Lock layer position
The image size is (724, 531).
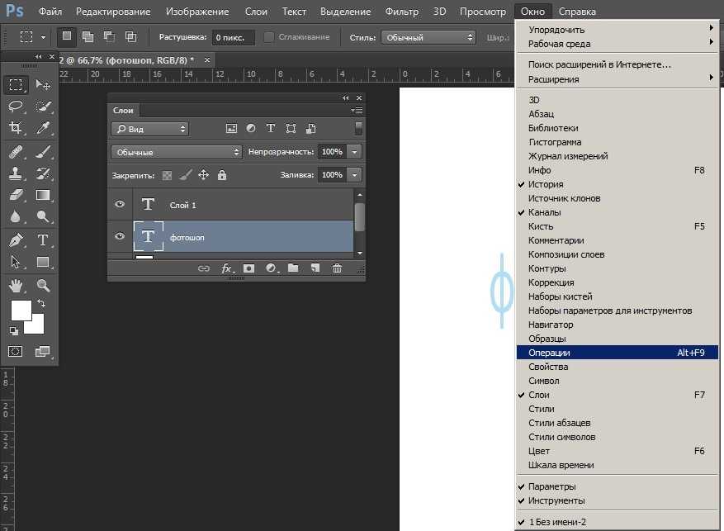(204, 175)
